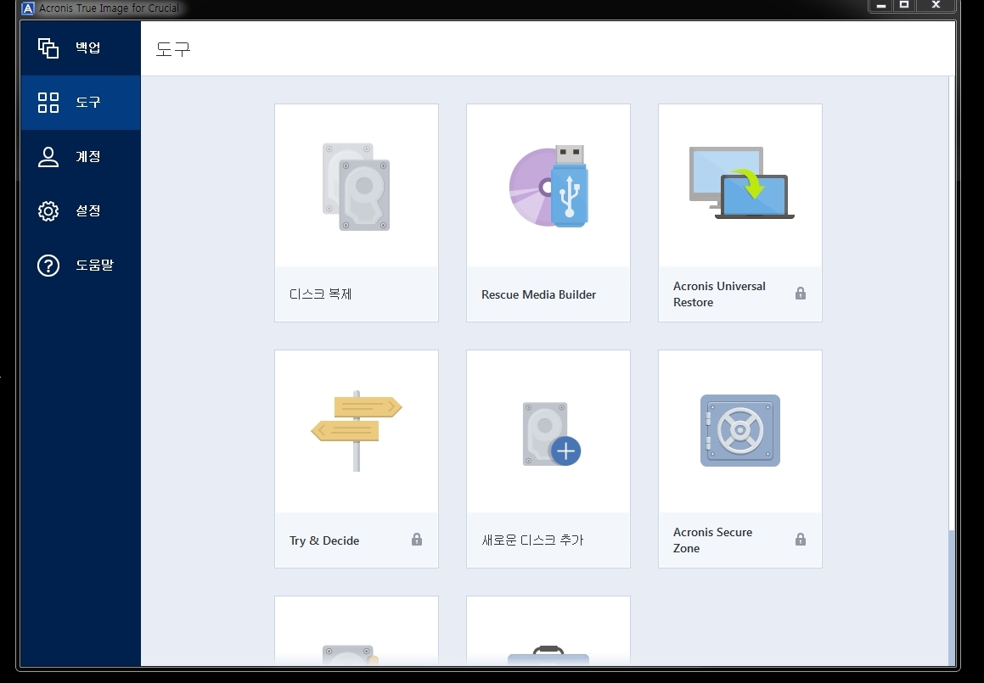
Task: Click the lock icon beside Acronis Universal Restore
Action: point(800,294)
